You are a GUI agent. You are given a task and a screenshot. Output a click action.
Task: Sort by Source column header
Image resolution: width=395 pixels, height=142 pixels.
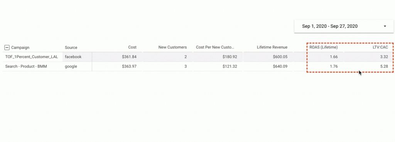71,47
